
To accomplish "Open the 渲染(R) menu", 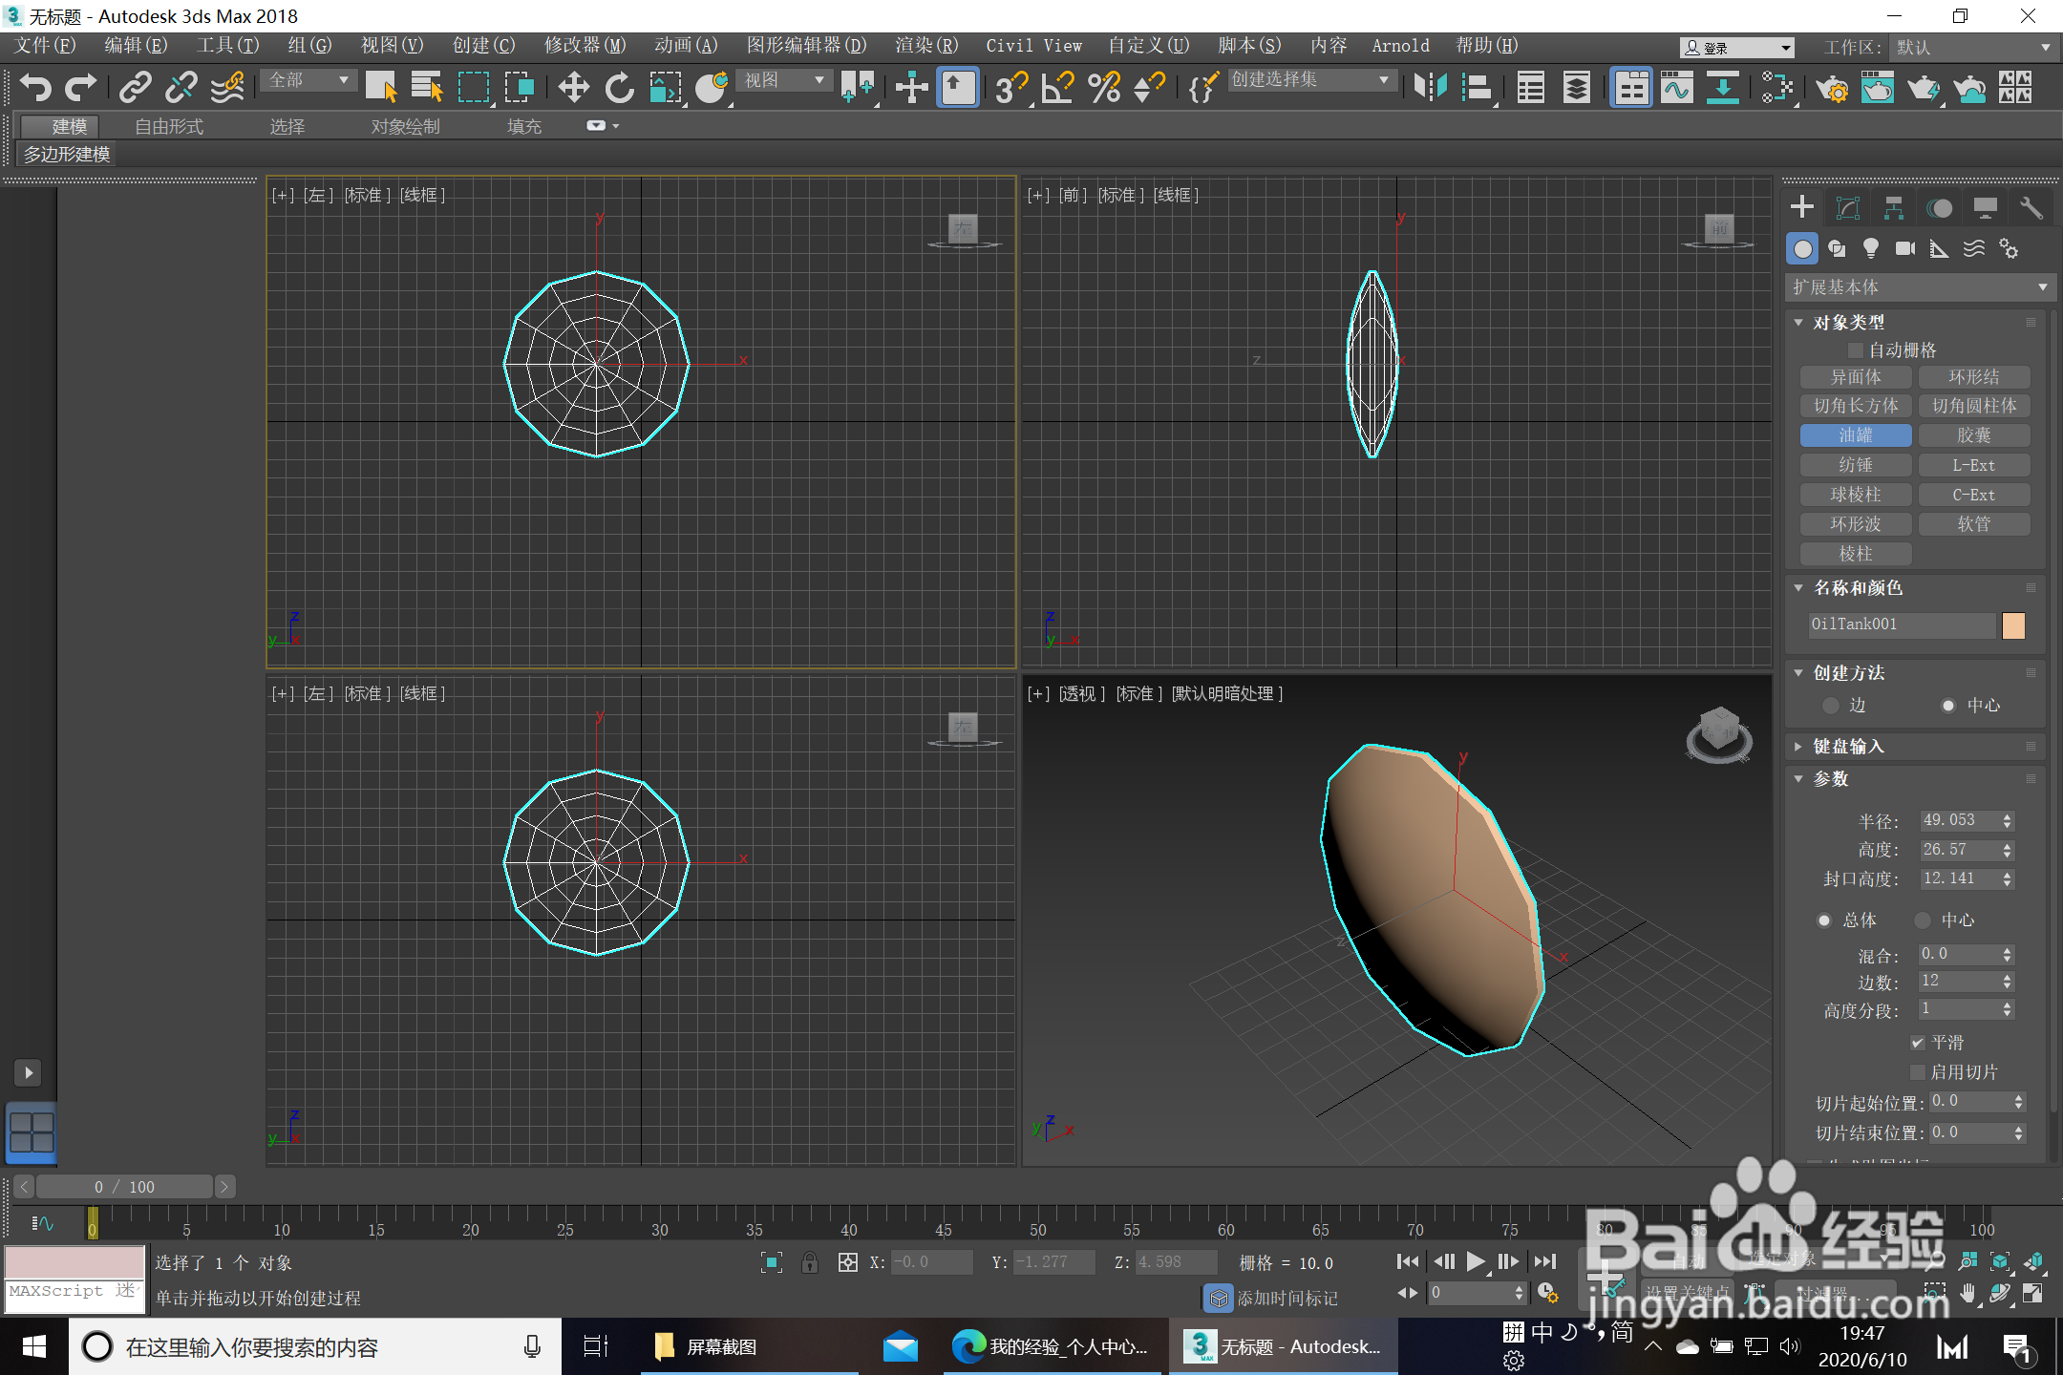I will pyautogui.click(x=925, y=46).
